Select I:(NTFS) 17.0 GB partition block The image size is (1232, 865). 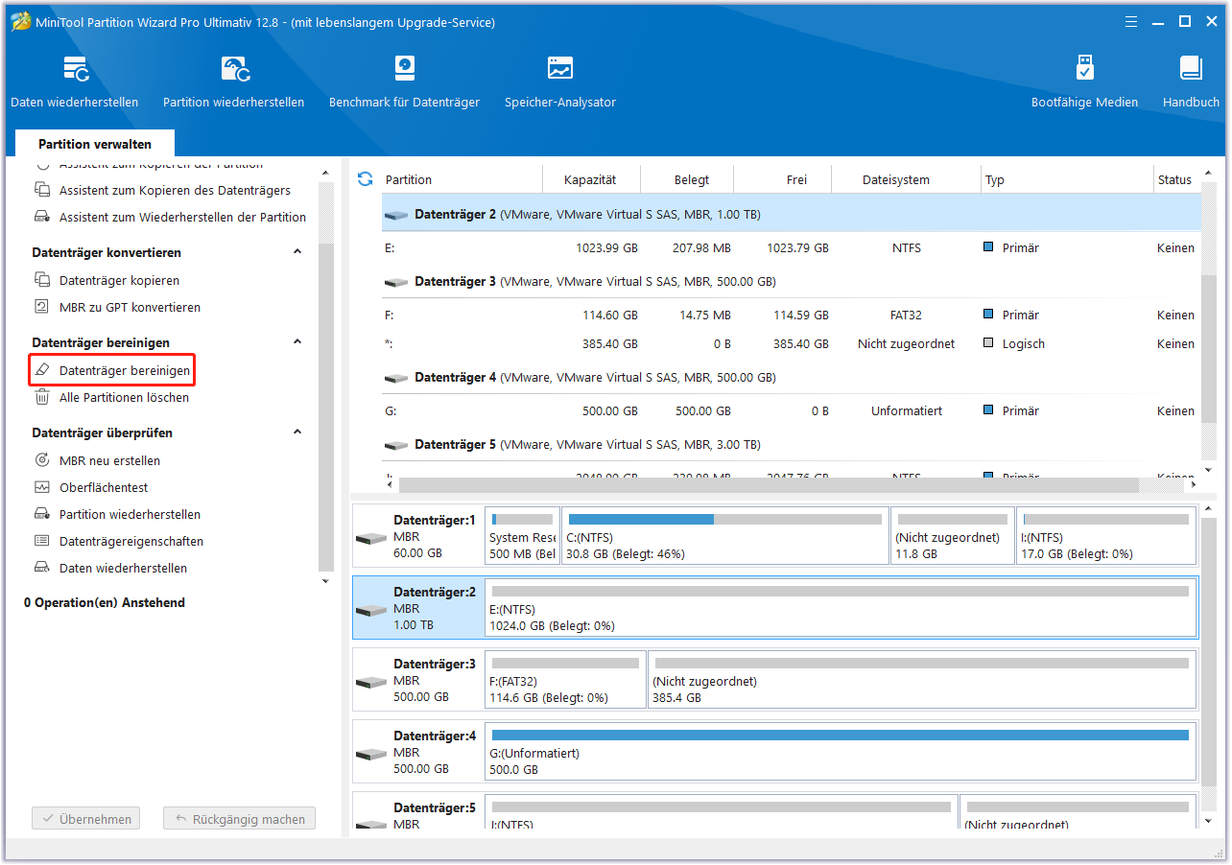pyautogui.click(x=1105, y=536)
